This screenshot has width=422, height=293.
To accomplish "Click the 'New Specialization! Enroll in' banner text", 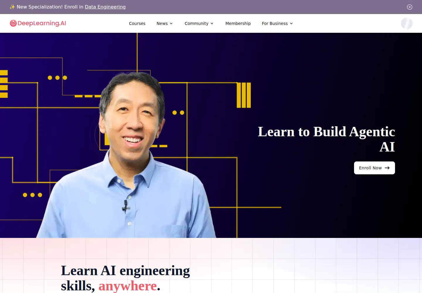I will pyautogui.click(x=50, y=7).
